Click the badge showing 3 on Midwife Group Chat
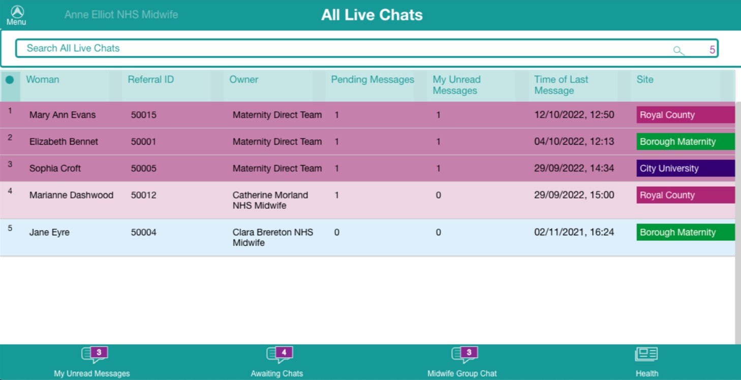Viewport: 741px width, 380px height. (x=468, y=352)
